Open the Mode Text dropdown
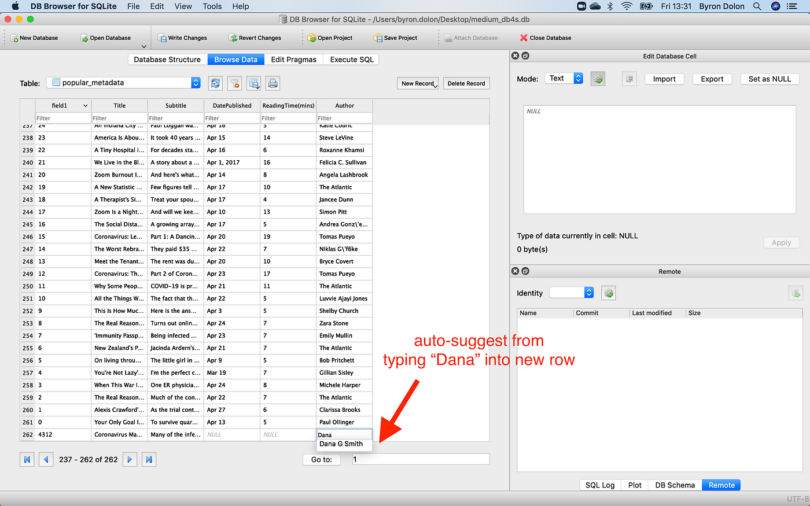The image size is (810, 506). pyautogui.click(x=564, y=79)
